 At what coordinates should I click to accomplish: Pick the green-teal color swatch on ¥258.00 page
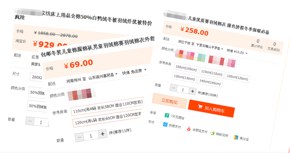tap(202, 58)
